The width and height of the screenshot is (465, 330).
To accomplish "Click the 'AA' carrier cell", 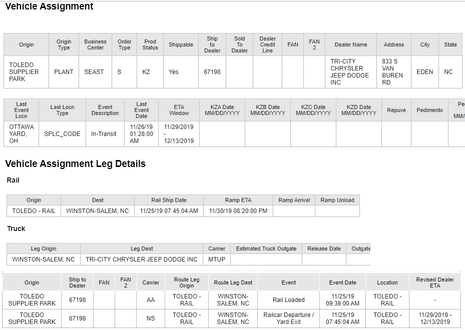I will pos(151,300).
